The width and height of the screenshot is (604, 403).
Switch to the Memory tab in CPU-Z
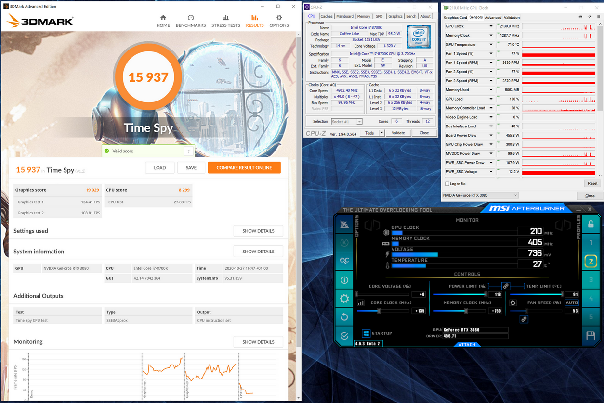click(x=364, y=16)
